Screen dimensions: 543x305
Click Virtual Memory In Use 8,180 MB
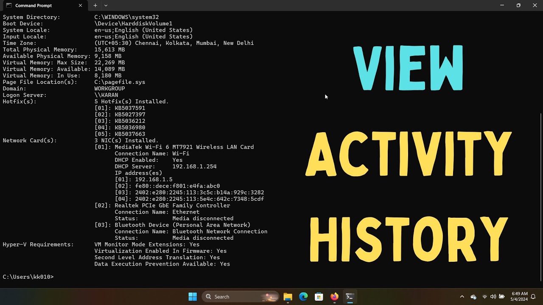(108, 75)
